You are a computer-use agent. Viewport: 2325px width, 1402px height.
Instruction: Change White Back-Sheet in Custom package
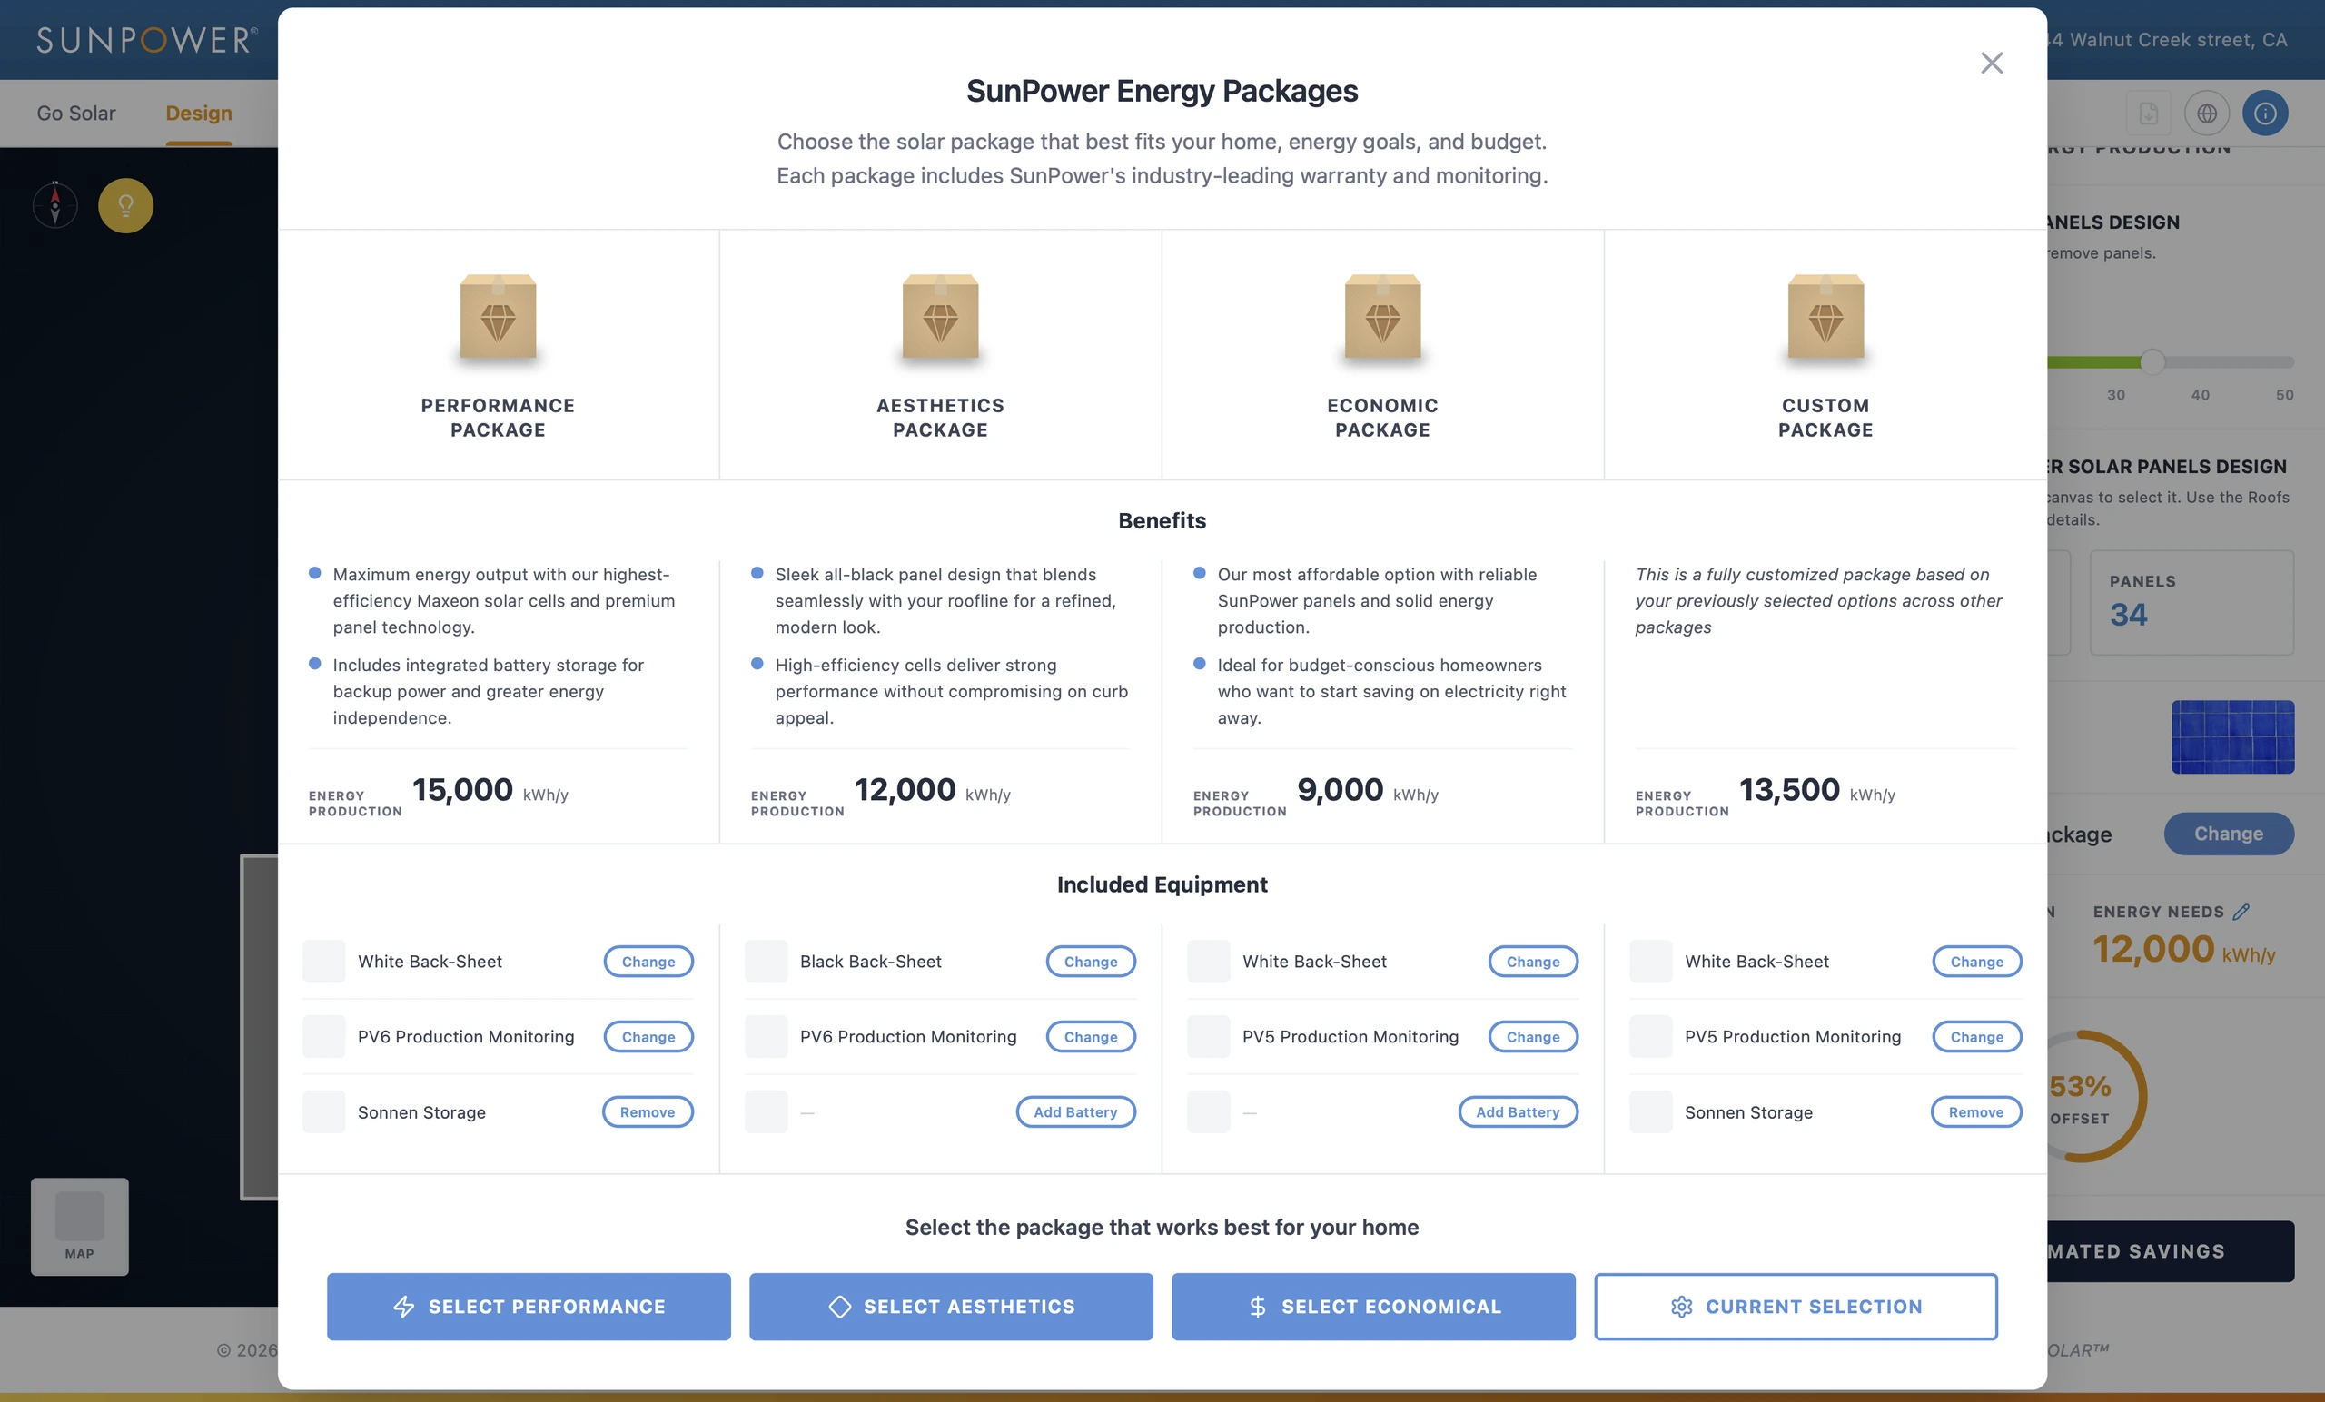coord(1977,961)
